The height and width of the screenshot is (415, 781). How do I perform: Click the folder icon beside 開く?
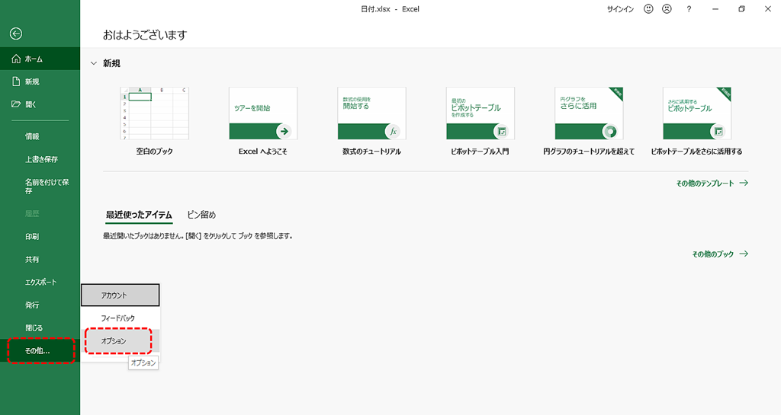click(16, 104)
